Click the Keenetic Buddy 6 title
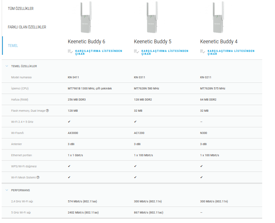Image resolution: width=275 pixels, height=223 pixels. click(x=86, y=42)
